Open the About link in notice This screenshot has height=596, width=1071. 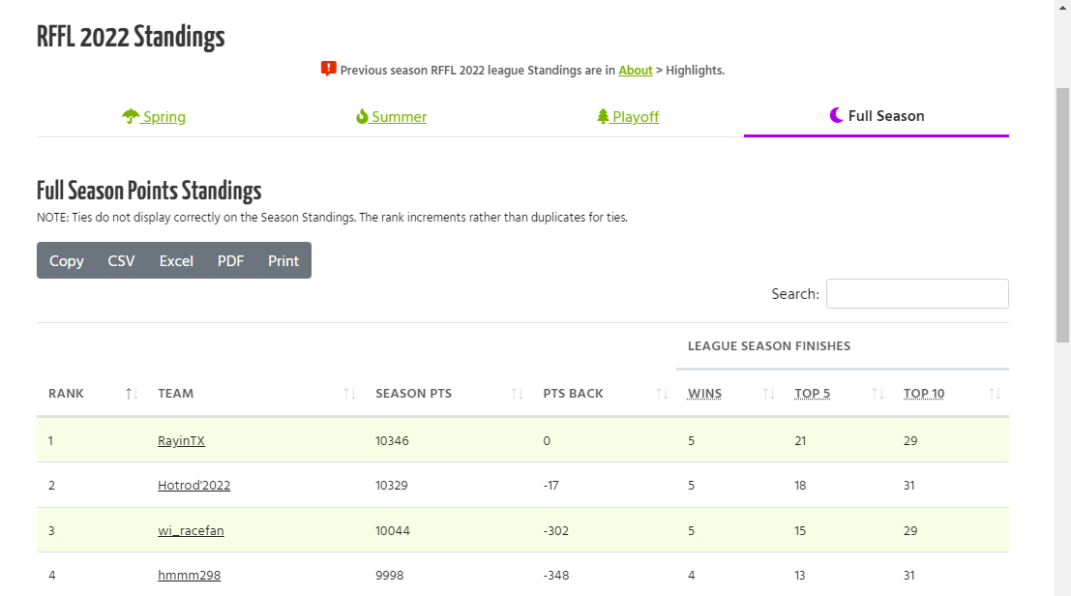click(x=636, y=70)
